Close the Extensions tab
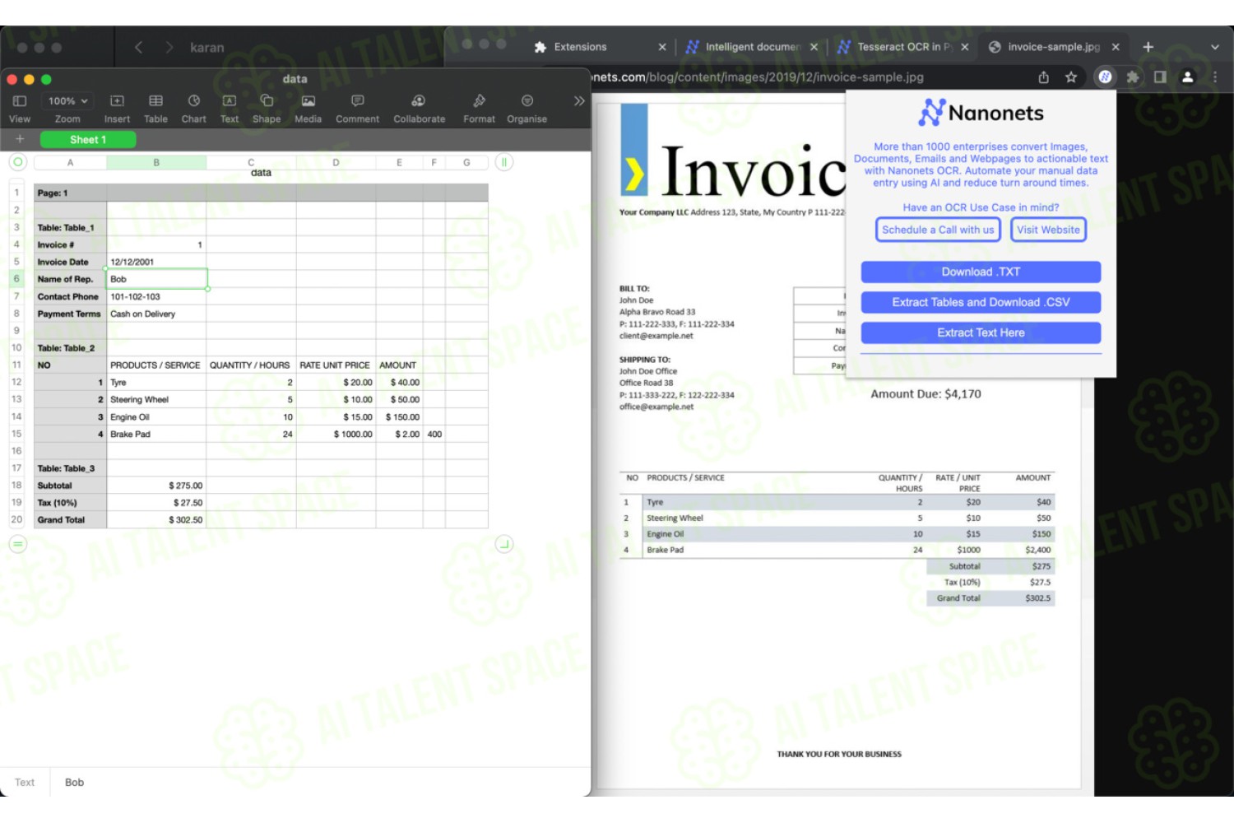The width and height of the screenshot is (1234, 823). point(662,47)
